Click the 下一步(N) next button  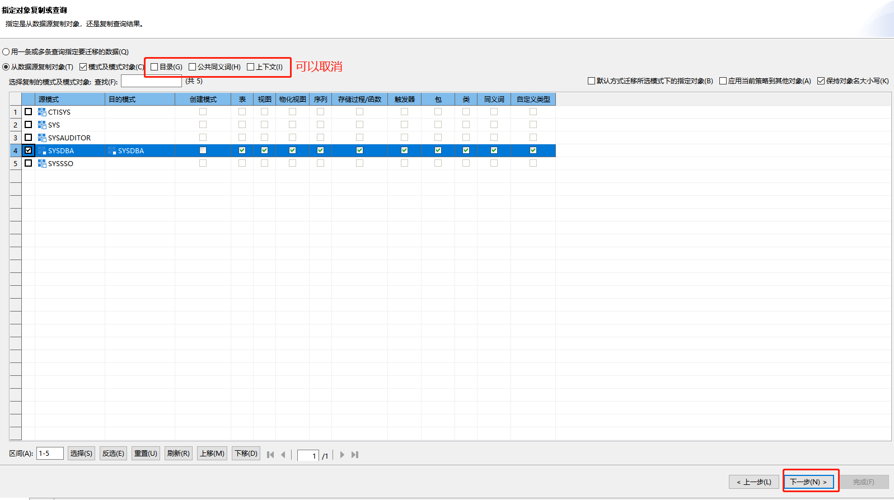pos(808,482)
